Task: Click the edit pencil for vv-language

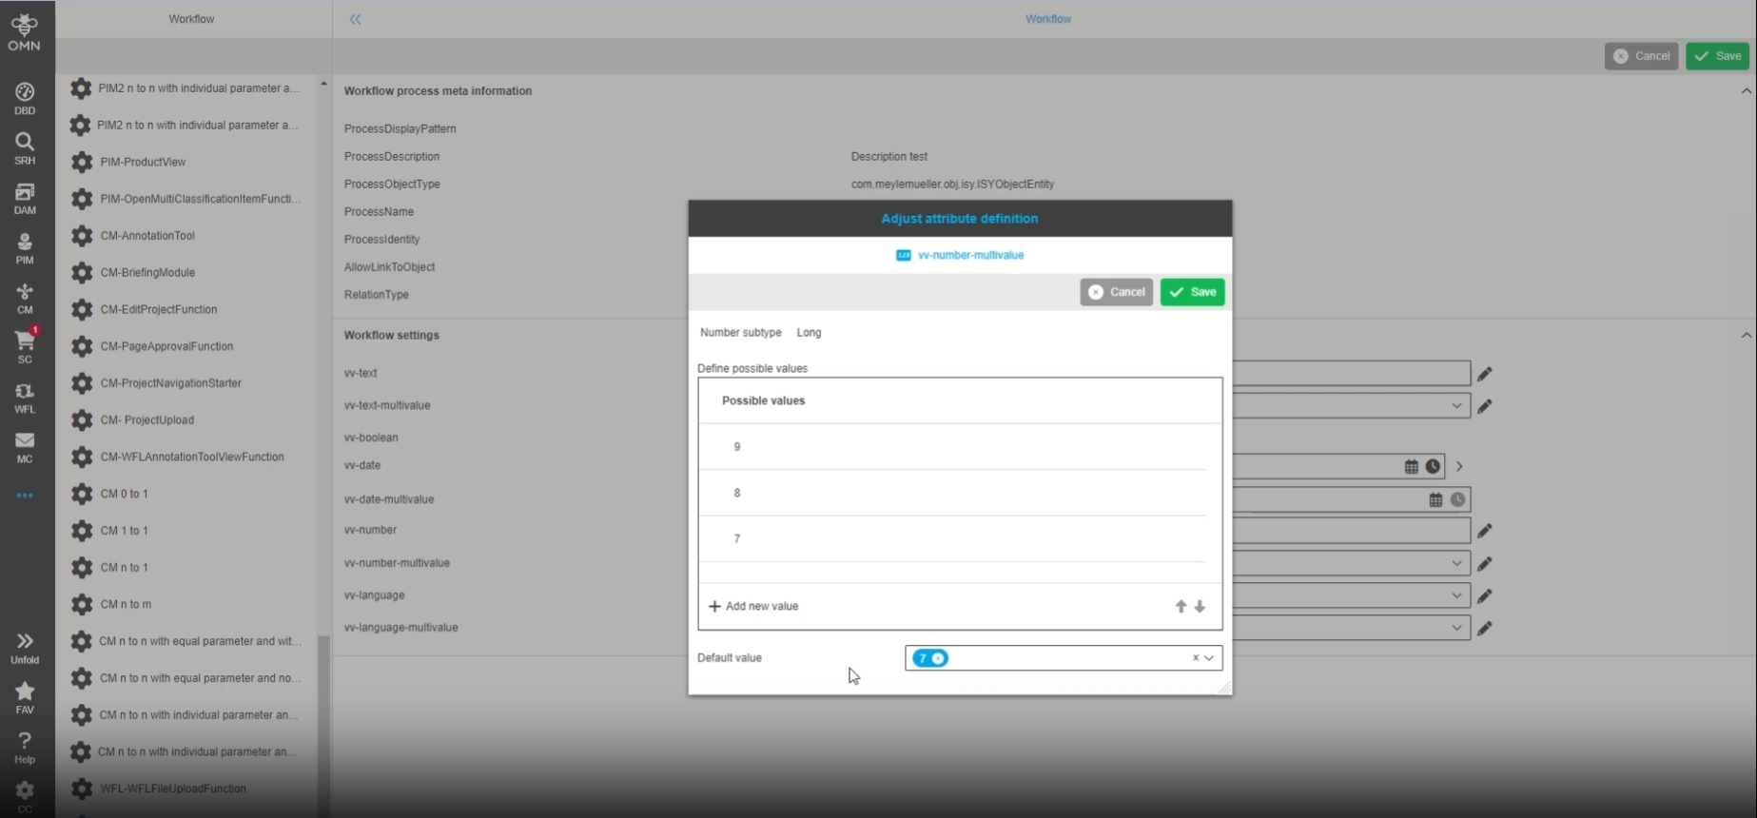Action: pyautogui.click(x=1485, y=596)
